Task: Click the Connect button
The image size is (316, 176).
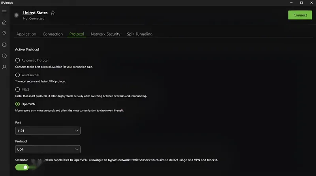Action: (x=300, y=15)
